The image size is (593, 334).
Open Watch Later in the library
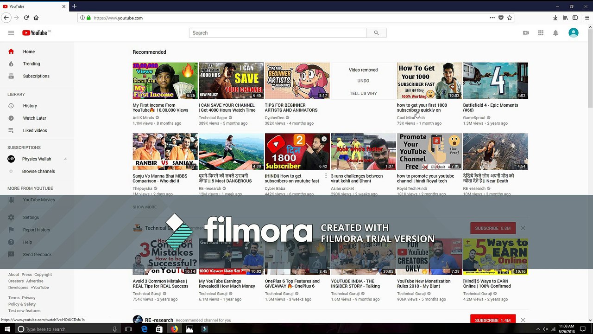coord(37,118)
